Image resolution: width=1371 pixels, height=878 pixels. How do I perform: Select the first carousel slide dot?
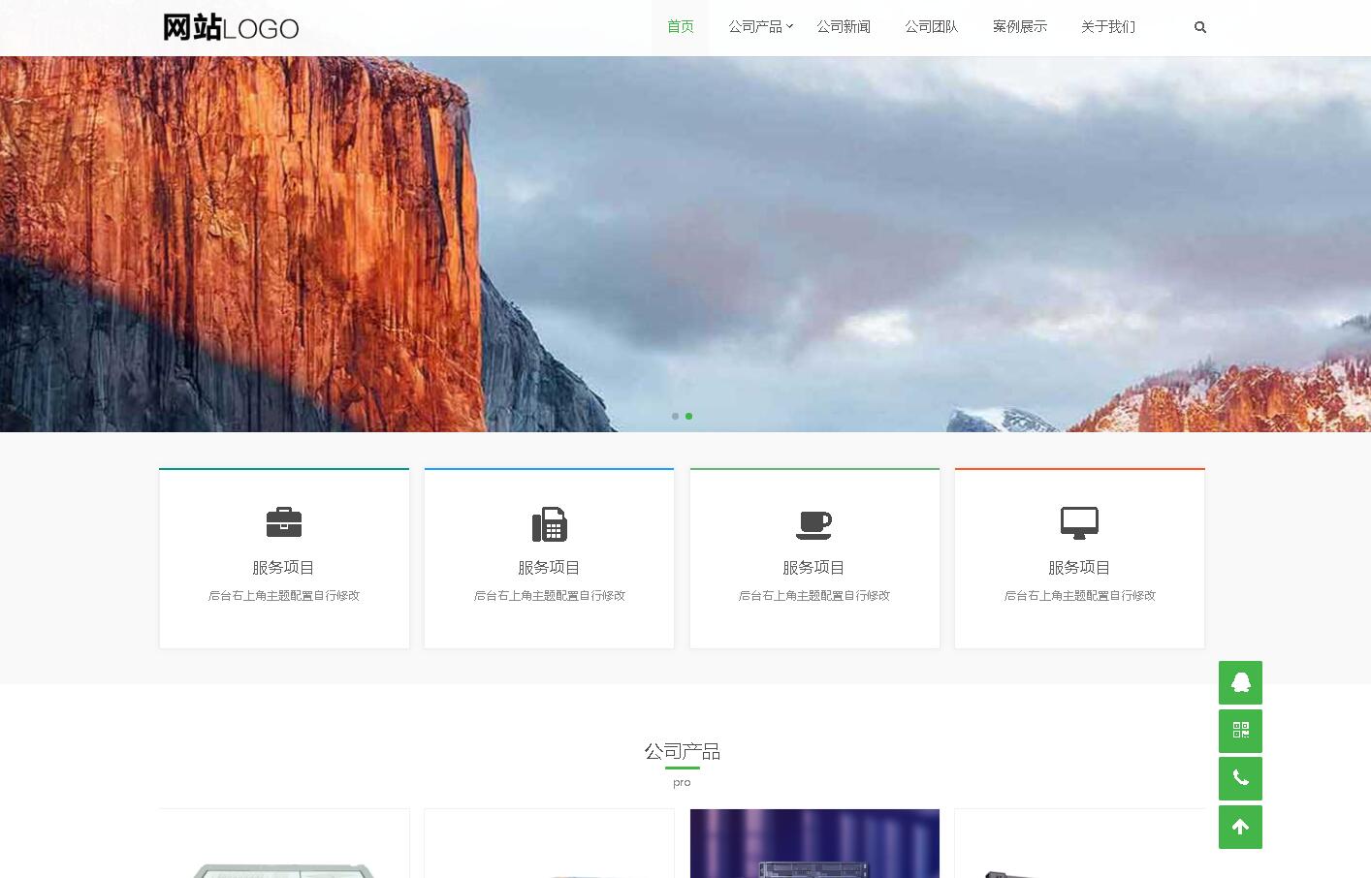676,417
